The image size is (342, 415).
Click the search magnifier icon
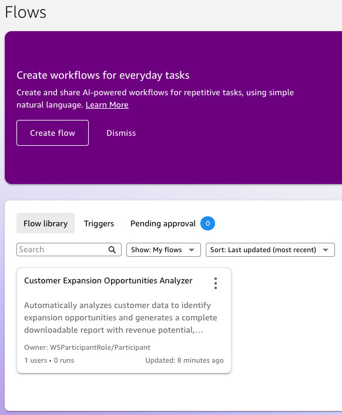[112, 250]
